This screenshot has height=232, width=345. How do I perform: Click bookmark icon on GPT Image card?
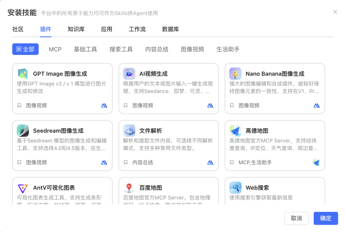19,105
